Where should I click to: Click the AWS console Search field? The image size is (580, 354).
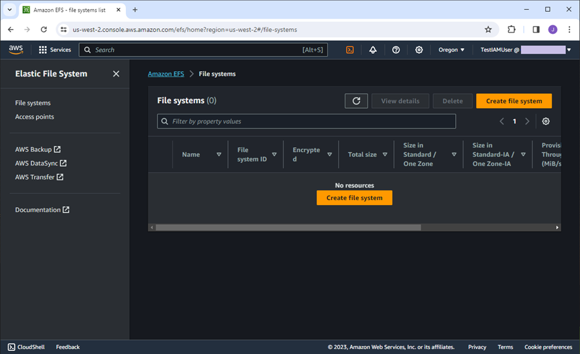[x=203, y=49]
